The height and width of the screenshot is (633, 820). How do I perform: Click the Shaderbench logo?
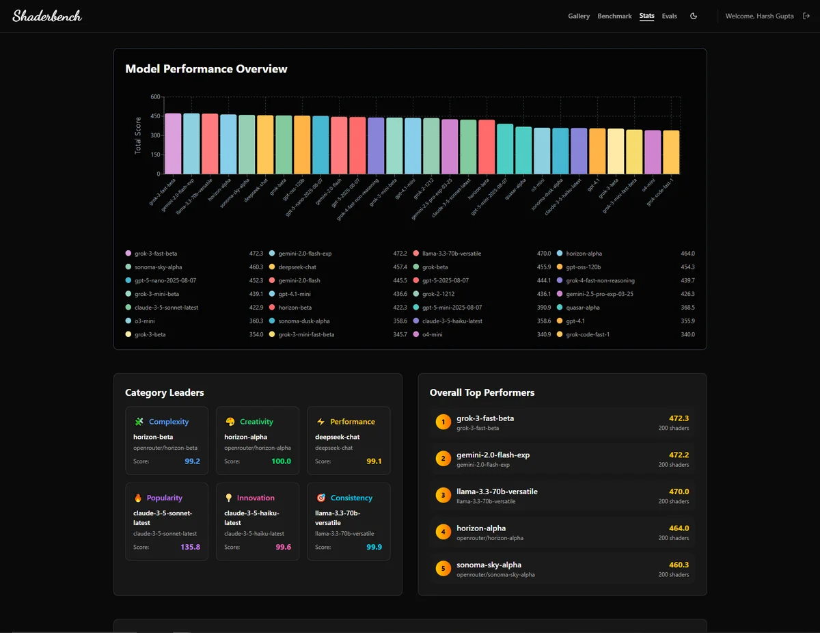click(x=47, y=16)
